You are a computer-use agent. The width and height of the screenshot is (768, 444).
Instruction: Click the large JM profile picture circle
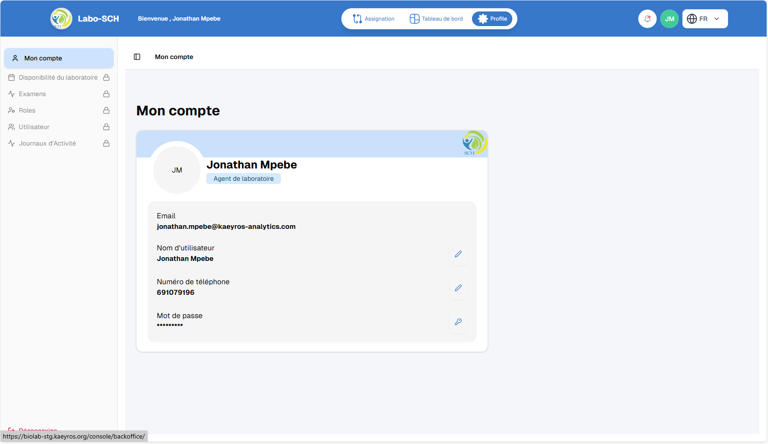177,170
